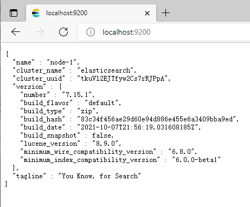Click the "lucene_version" key text
The image size is (250, 207).
(x=50, y=144)
